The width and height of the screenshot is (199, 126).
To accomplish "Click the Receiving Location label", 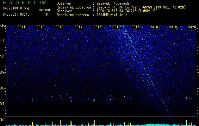I will (74, 7).
